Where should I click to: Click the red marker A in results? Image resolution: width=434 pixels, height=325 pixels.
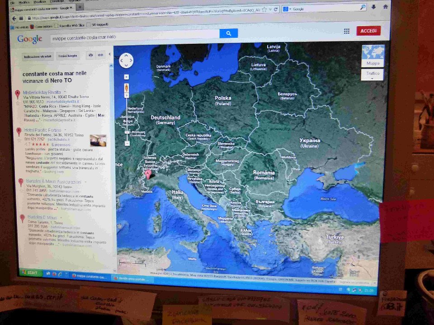pos(18,94)
